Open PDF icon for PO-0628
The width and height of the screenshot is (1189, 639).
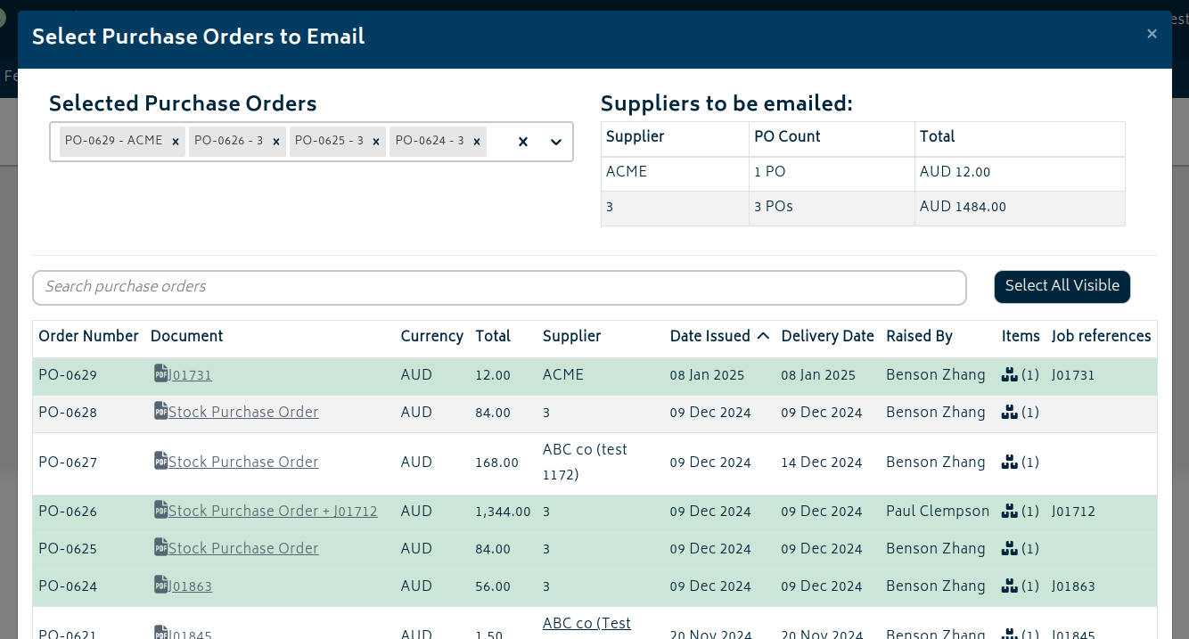[x=160, y=411]
